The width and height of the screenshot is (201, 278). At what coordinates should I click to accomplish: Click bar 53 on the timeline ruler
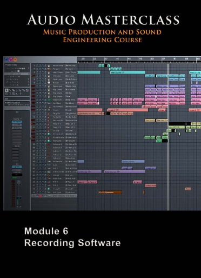pyautogui.click(x=152, y=59)
